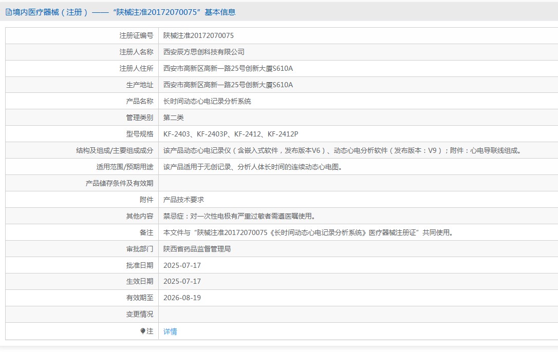Click the attachment value 产品技术要求
Viewport: 558px width, 352px height.
click(x=183, y=200)
